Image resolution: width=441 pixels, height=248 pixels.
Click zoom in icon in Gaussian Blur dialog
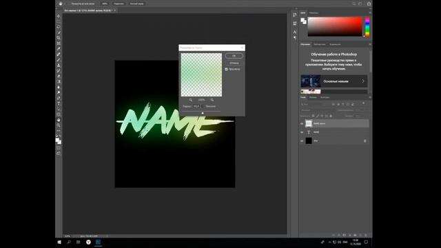(212, 100)
